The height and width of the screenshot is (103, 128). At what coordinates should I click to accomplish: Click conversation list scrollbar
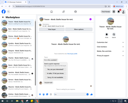coord(35,53)
